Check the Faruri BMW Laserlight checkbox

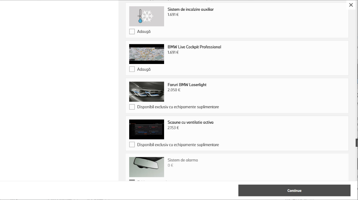[132, 107]
